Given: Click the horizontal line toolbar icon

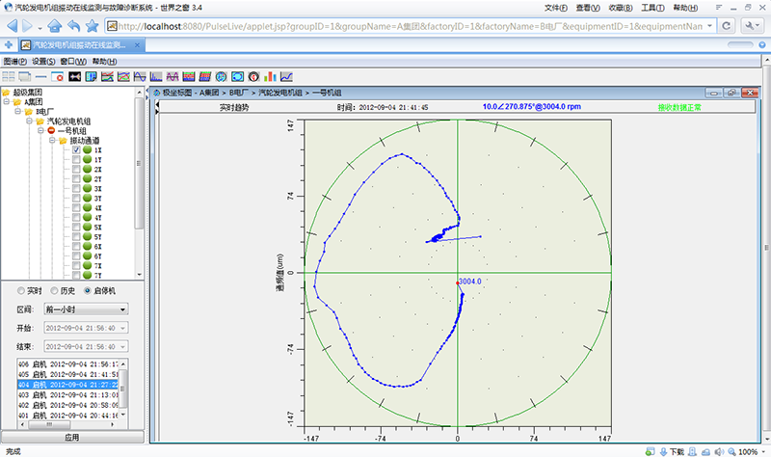Looking at the screenshot, I should point(40,76).
